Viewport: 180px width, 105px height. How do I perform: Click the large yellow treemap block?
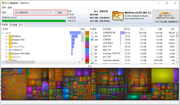162,75
